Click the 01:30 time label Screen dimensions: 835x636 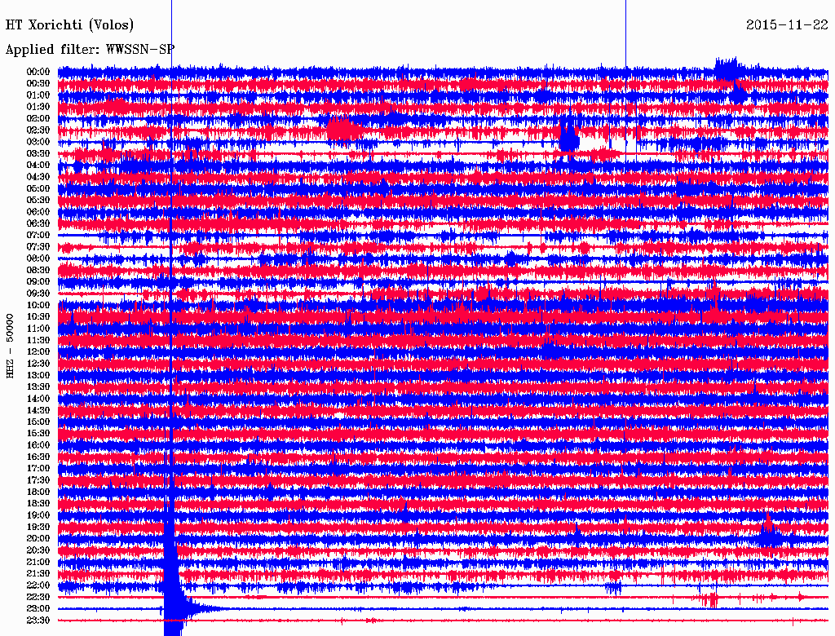point(38,107)
